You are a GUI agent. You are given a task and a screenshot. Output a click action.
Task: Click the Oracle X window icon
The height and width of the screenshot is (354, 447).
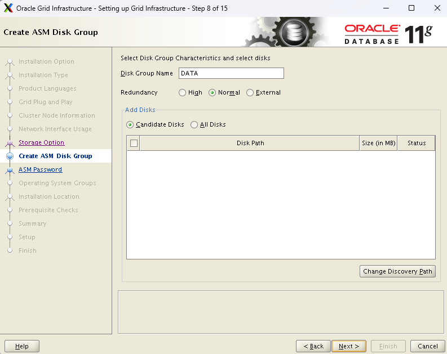[8, 8]
